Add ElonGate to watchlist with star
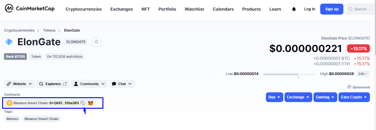The height and width of the screenshot is (130, 376). (x=97, y=42)
